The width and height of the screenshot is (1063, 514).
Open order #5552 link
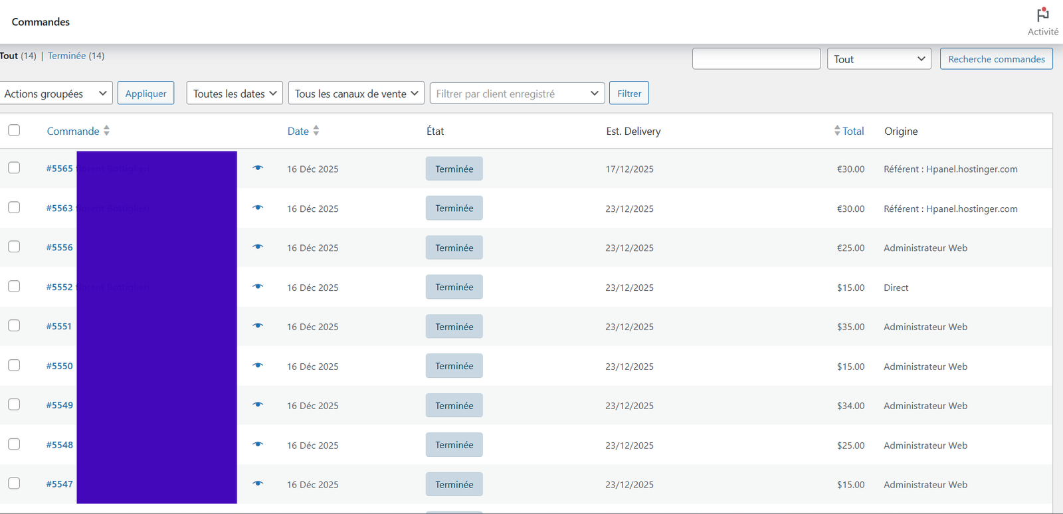[x=60, y=287]
